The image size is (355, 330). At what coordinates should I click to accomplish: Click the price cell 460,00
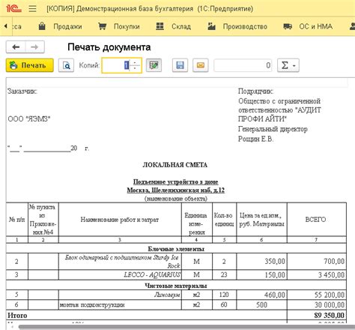261,295
